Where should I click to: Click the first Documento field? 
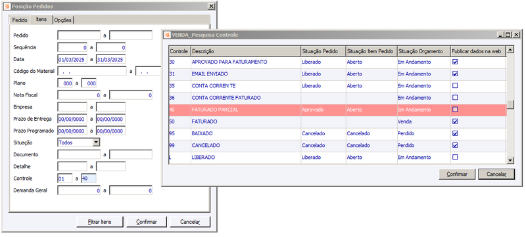[x=79, y=155]
